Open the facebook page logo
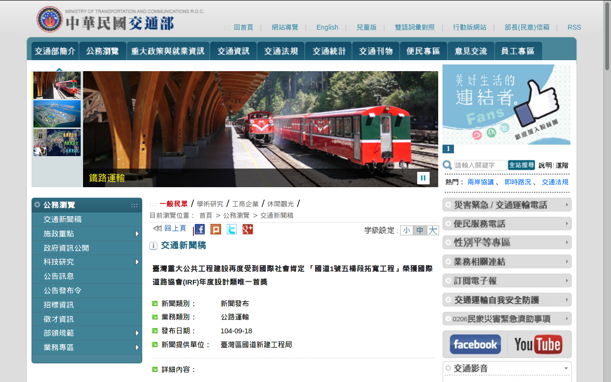Screen dimensions: 611x382 click(475, 344)
